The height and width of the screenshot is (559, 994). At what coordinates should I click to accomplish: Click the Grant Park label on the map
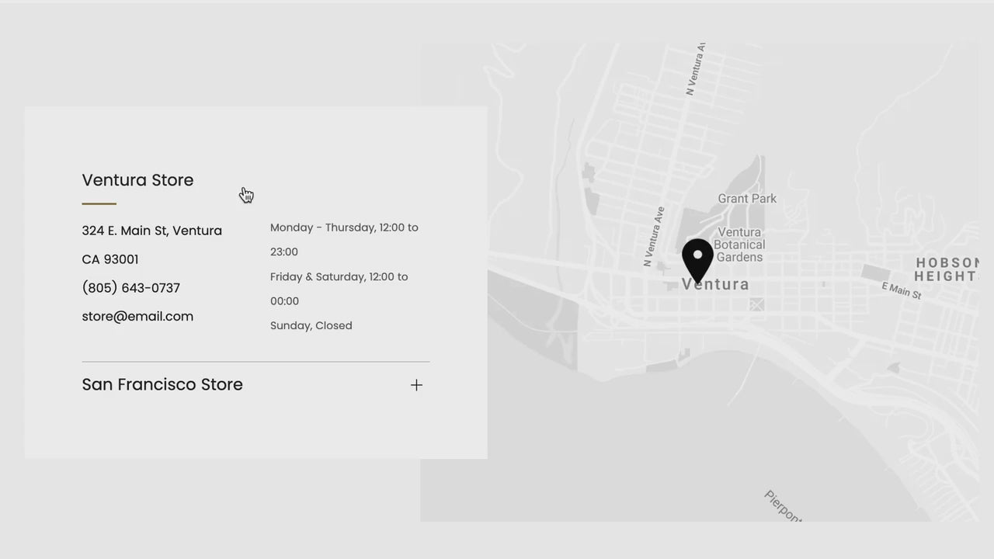[747, 199]
